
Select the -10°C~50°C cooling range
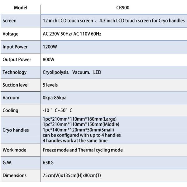58,110
